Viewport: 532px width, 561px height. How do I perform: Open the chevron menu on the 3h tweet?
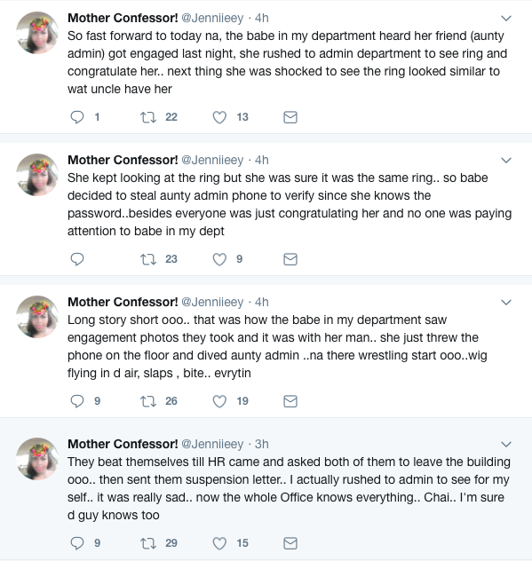[x=506, y=444]
